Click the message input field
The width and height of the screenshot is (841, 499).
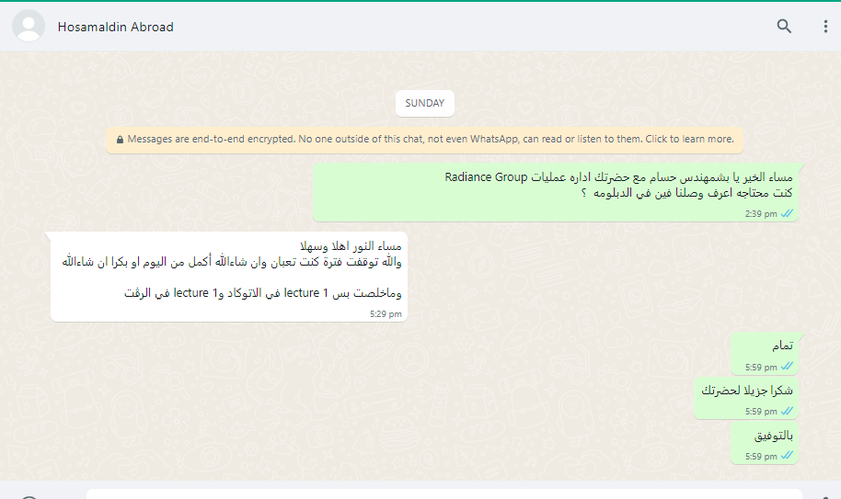(444, 493)
